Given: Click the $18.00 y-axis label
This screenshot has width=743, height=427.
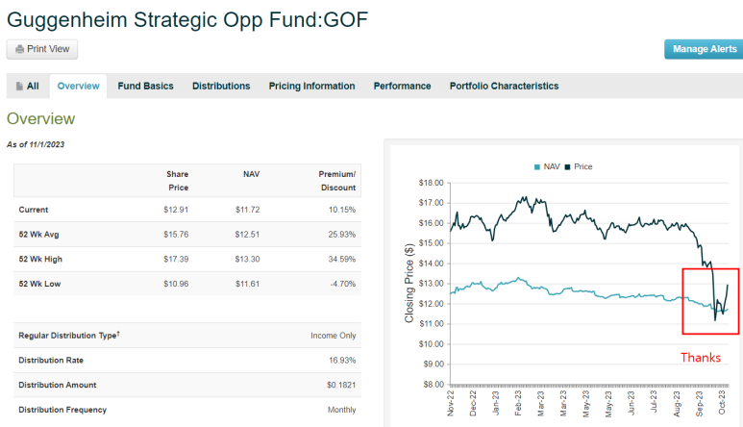Looking at the screenshot, I should tap(432, 183).
